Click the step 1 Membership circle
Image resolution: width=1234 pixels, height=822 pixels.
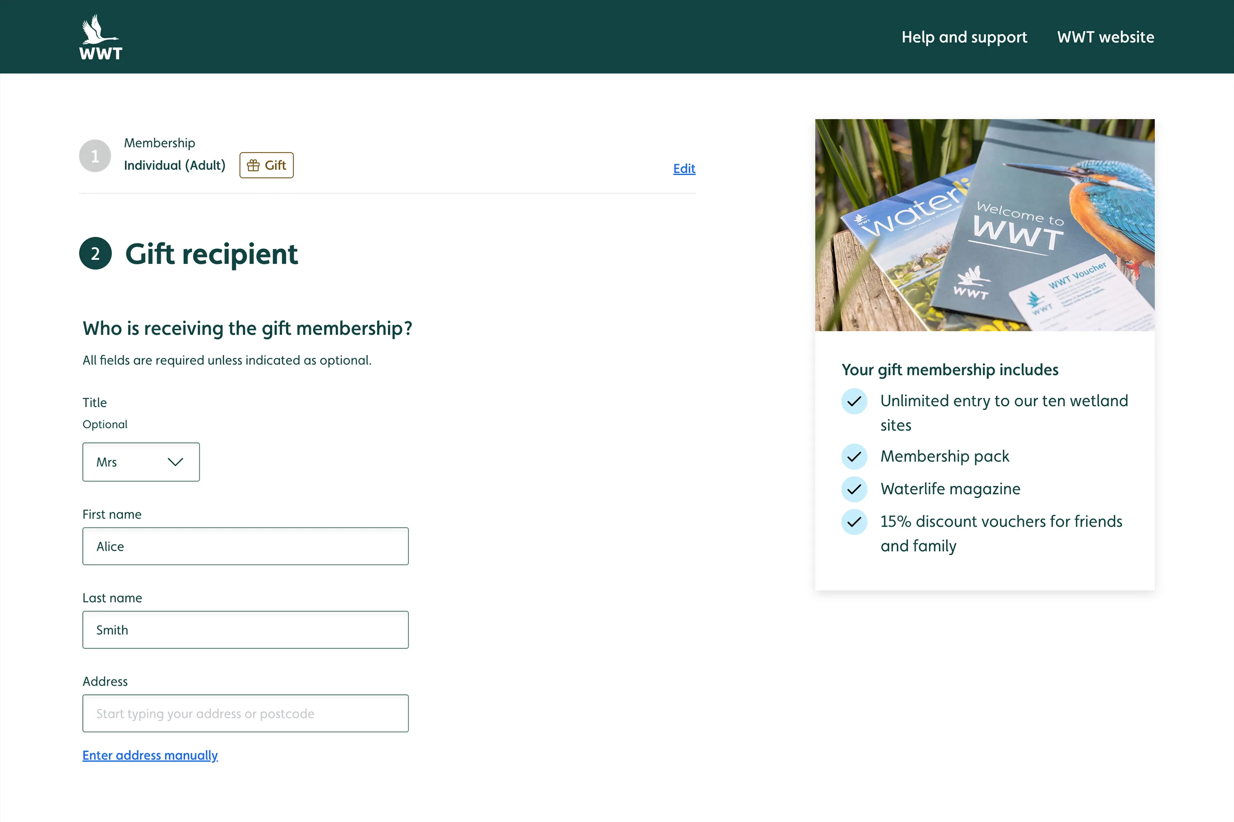[95, 156]
